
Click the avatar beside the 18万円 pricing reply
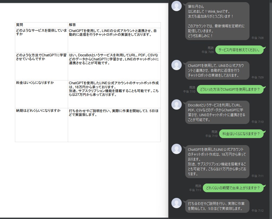pos(177,149)
